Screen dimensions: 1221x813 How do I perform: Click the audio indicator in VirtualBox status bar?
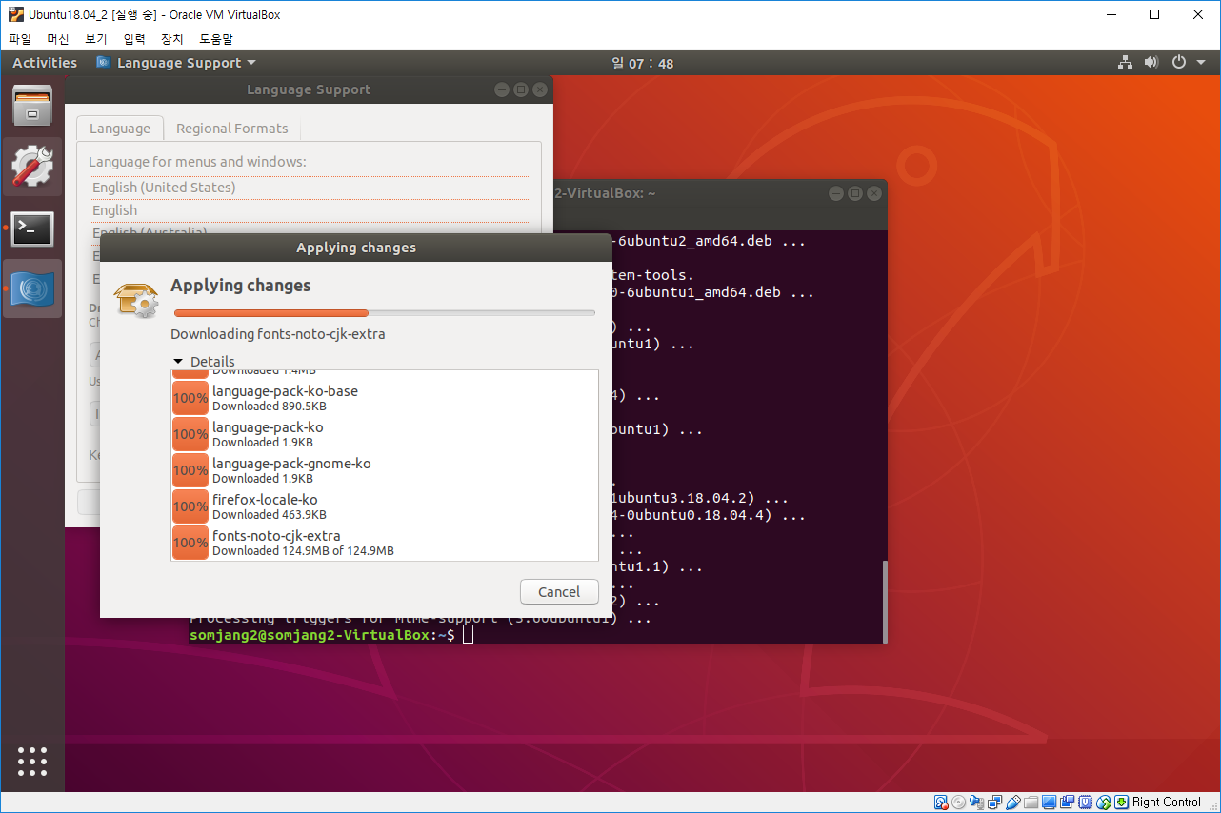tap(977, 803)
